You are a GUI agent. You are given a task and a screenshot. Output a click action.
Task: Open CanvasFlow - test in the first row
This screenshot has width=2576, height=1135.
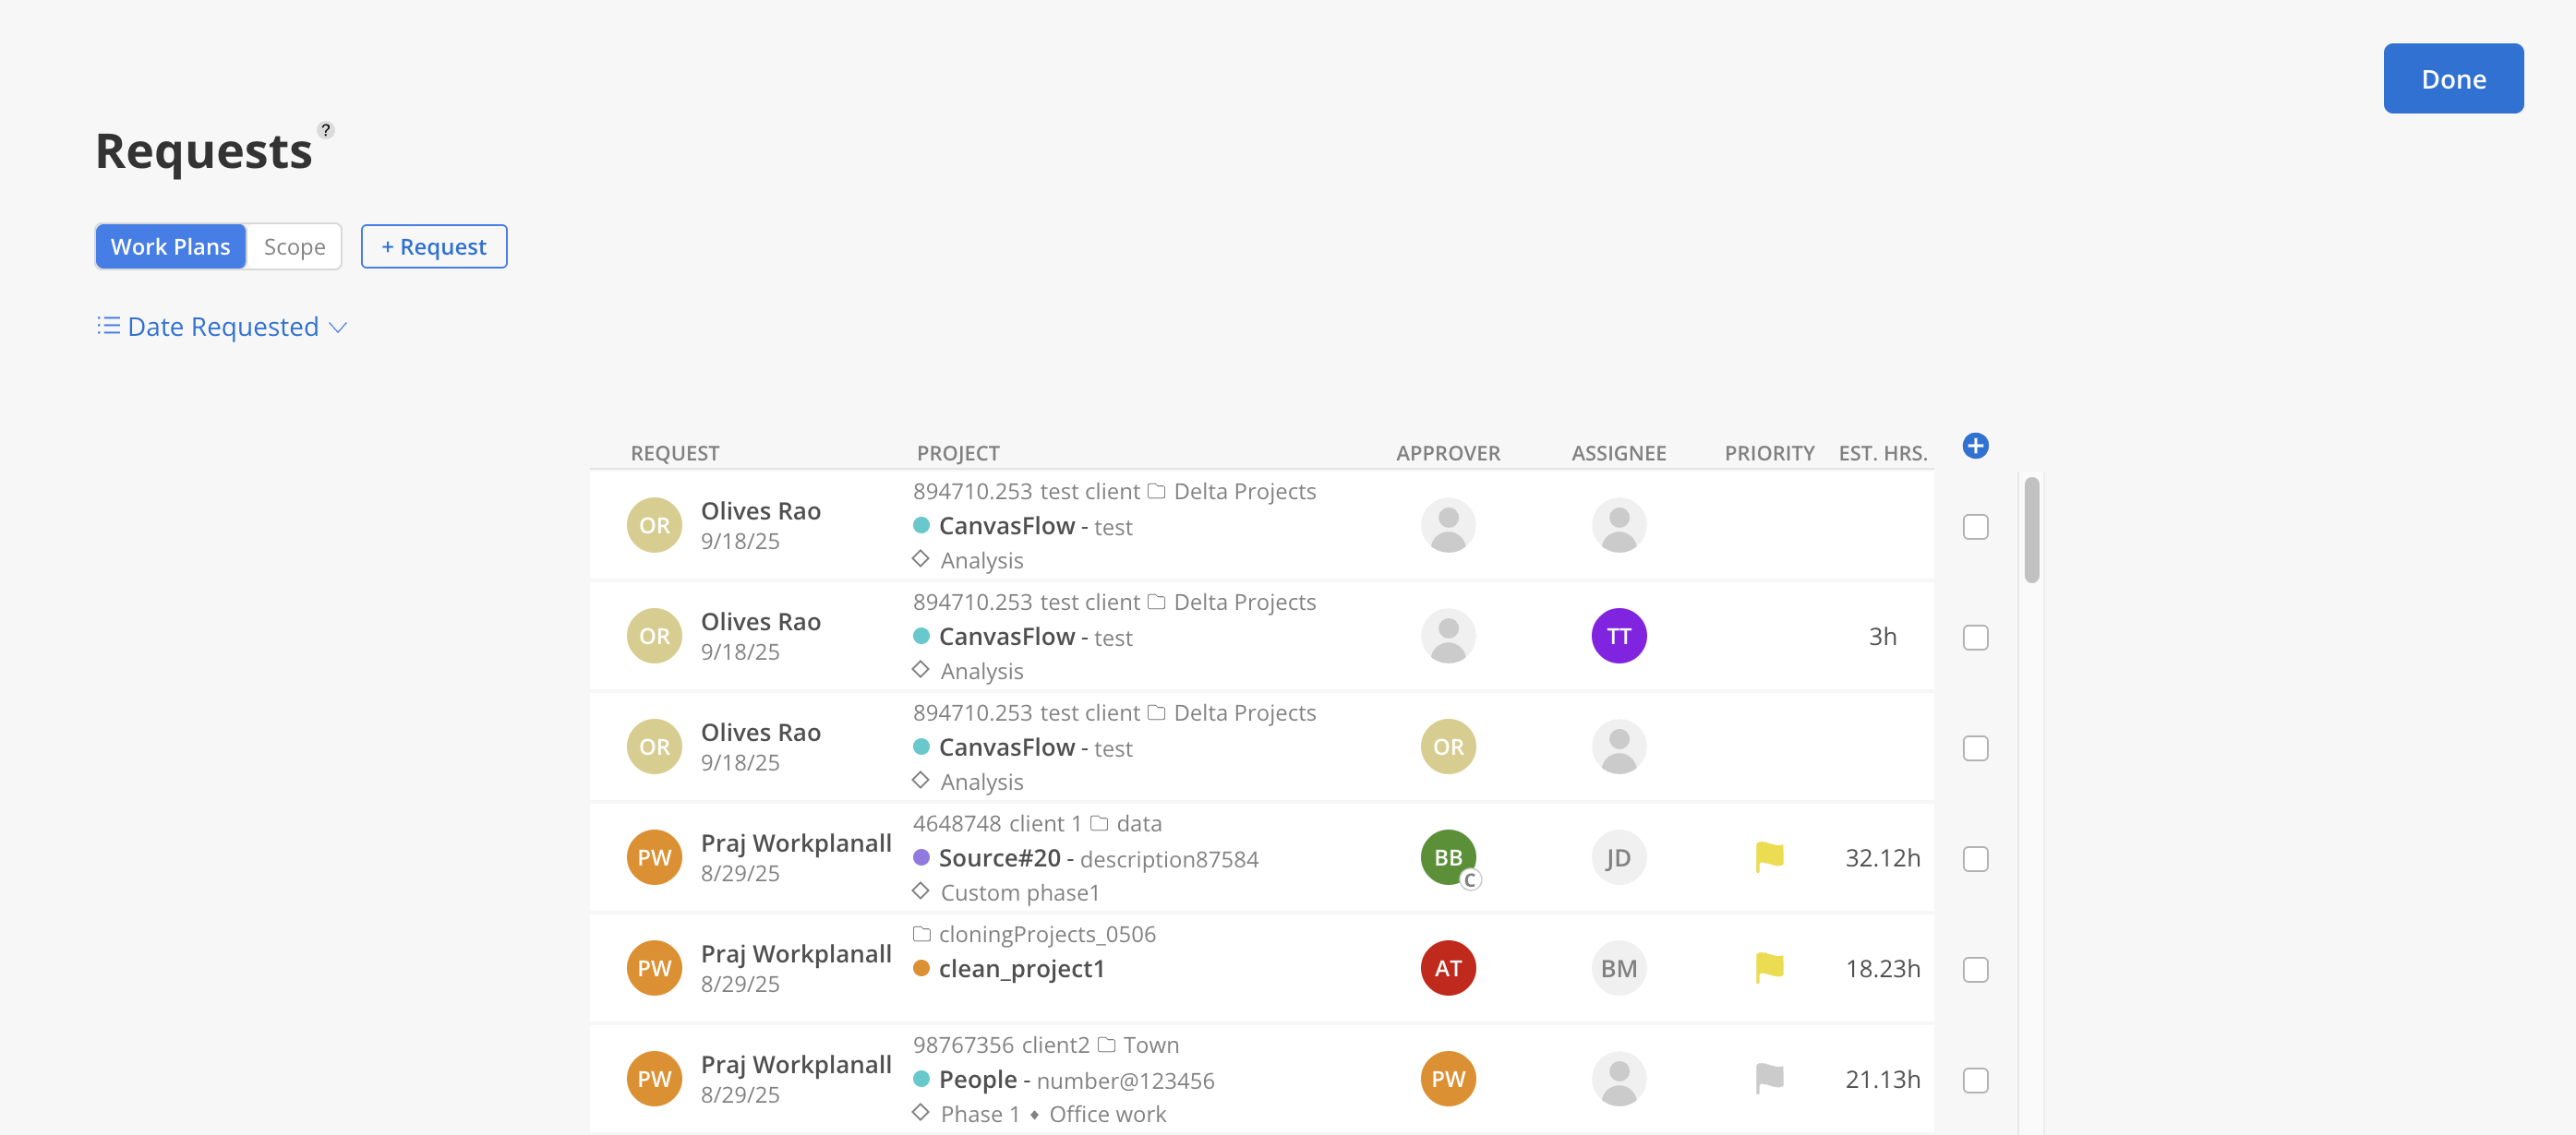click(x=1035, y=527)
